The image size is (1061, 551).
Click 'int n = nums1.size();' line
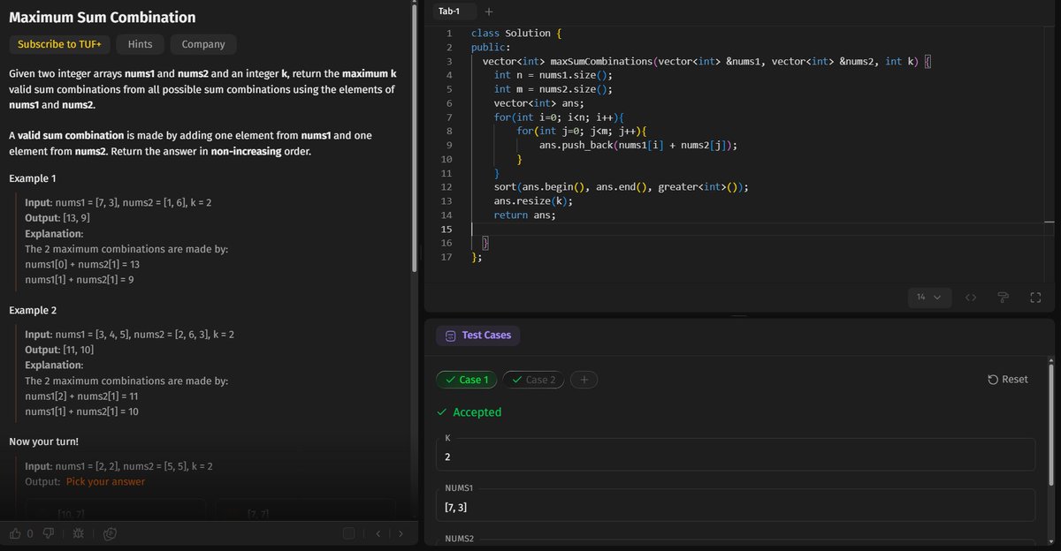tap(553, 75)
